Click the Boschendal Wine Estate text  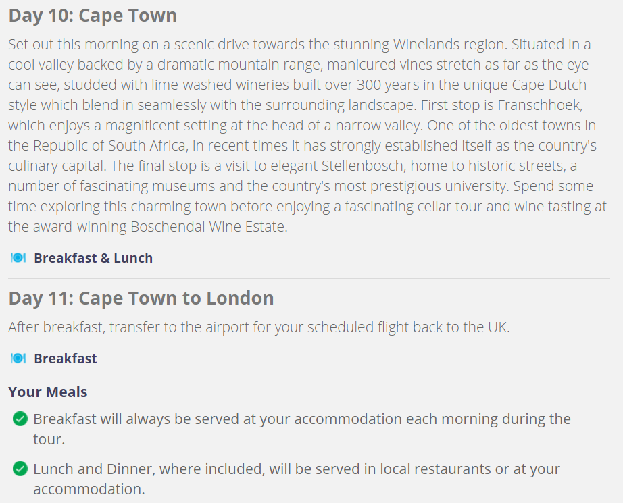coord(209,227)
